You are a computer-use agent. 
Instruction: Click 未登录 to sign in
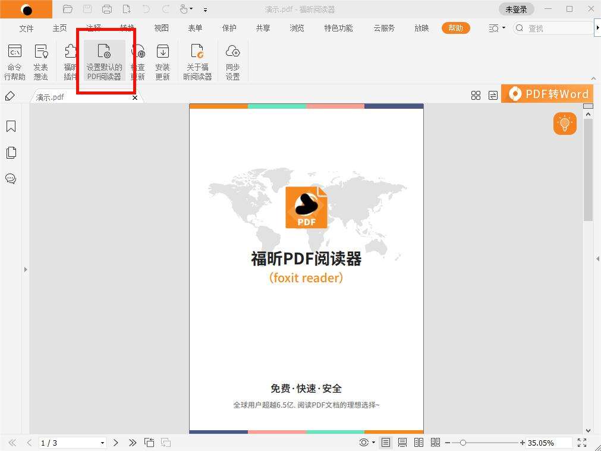point(516,10)
